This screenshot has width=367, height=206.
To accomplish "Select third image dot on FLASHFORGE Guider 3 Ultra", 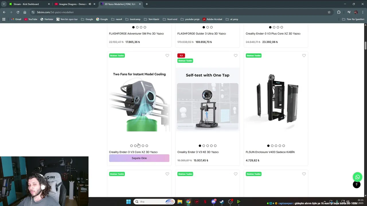I will pos(211,27).
